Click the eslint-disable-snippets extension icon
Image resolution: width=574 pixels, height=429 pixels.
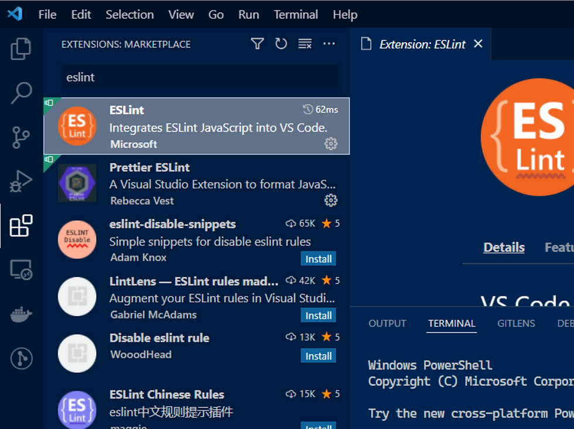77,240
